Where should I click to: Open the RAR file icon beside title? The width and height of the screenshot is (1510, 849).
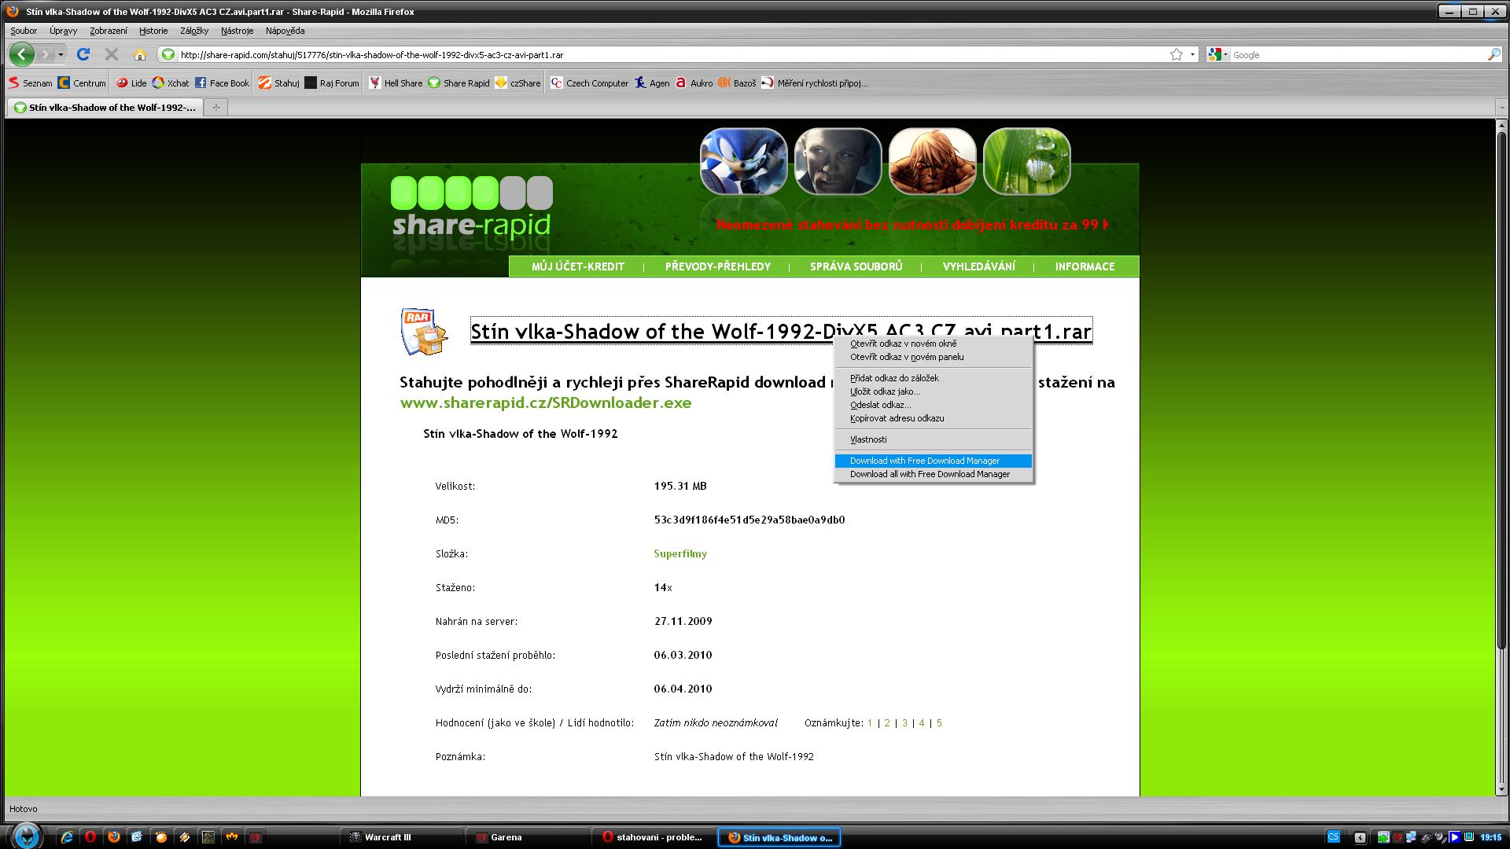(424, 332)
